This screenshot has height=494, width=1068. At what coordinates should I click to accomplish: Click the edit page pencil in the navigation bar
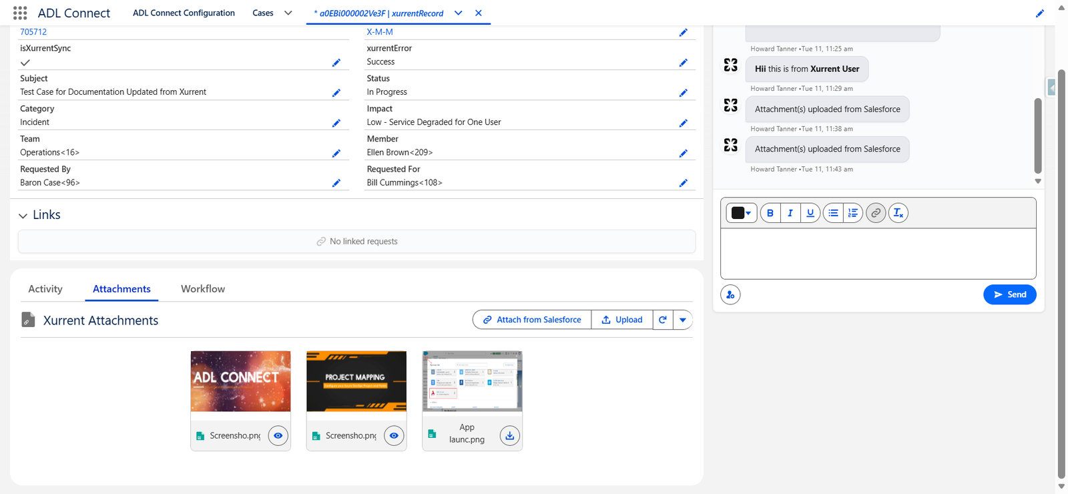[x=1040, y=13]
